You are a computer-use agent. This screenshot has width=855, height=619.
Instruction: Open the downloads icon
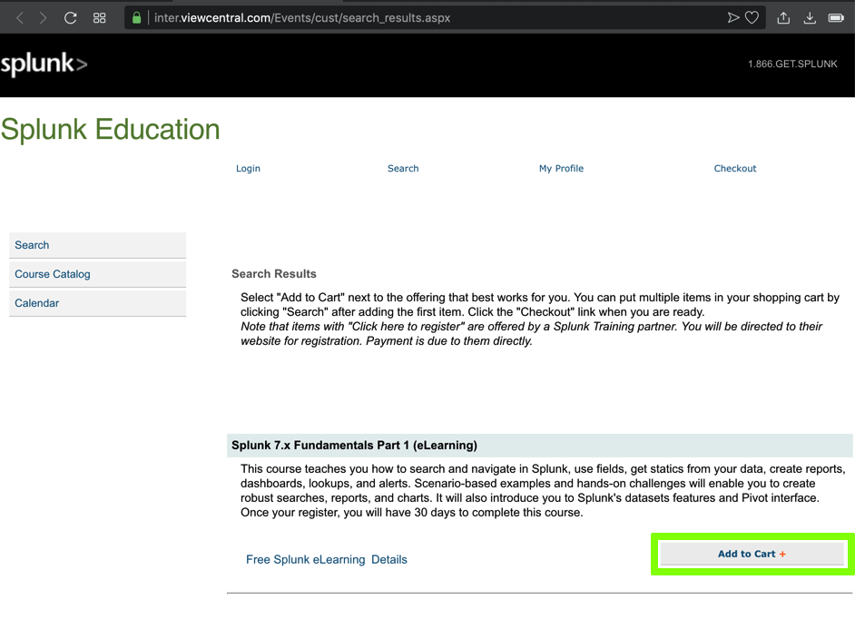[x=810, y=18]
